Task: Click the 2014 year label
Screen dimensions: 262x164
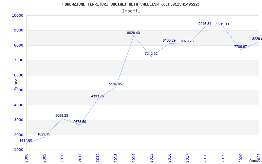Action: click(x=134, y=158)
